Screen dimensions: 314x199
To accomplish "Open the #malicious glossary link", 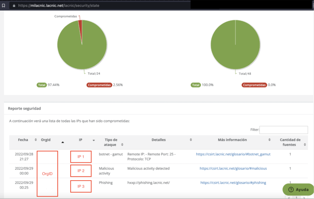I will tap(233, 168).
